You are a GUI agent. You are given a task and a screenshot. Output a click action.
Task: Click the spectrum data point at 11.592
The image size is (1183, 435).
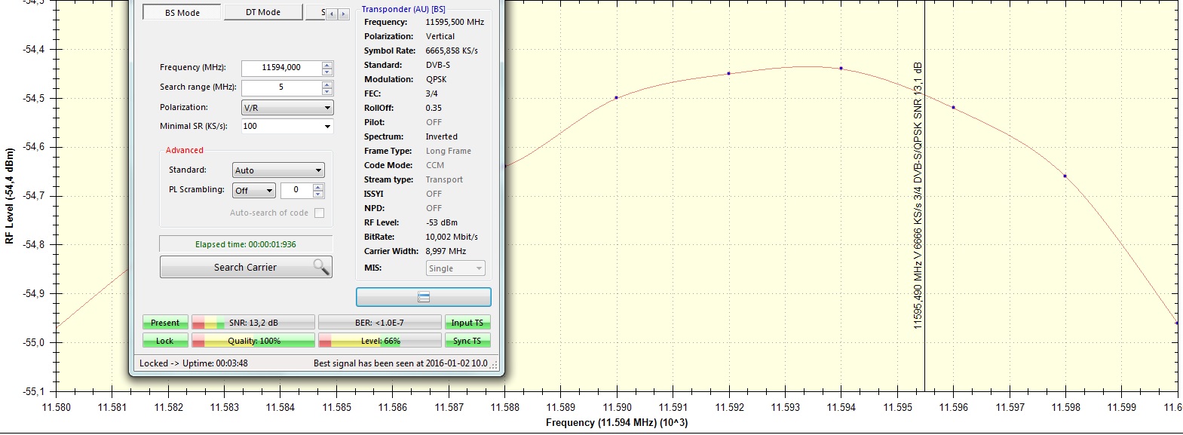(728, 73)
